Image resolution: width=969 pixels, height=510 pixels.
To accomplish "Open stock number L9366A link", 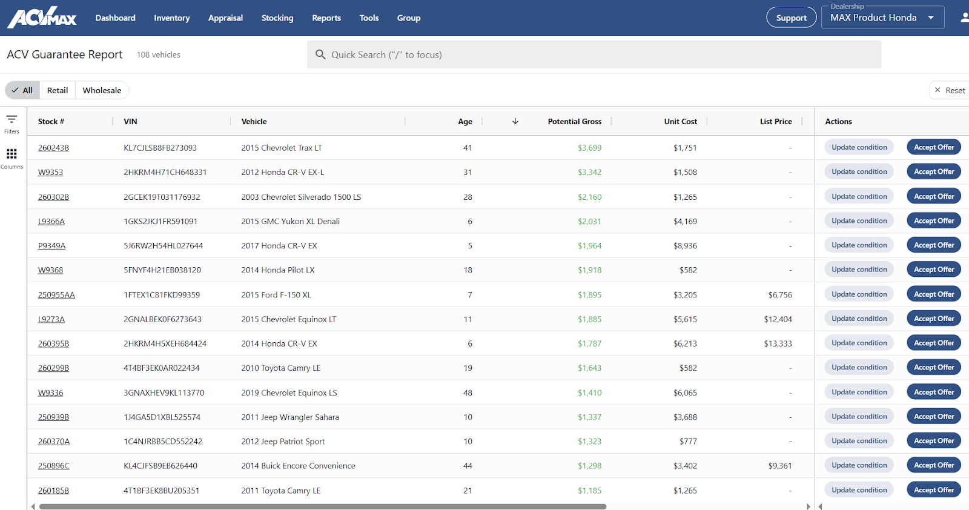I will coord(51,221).
